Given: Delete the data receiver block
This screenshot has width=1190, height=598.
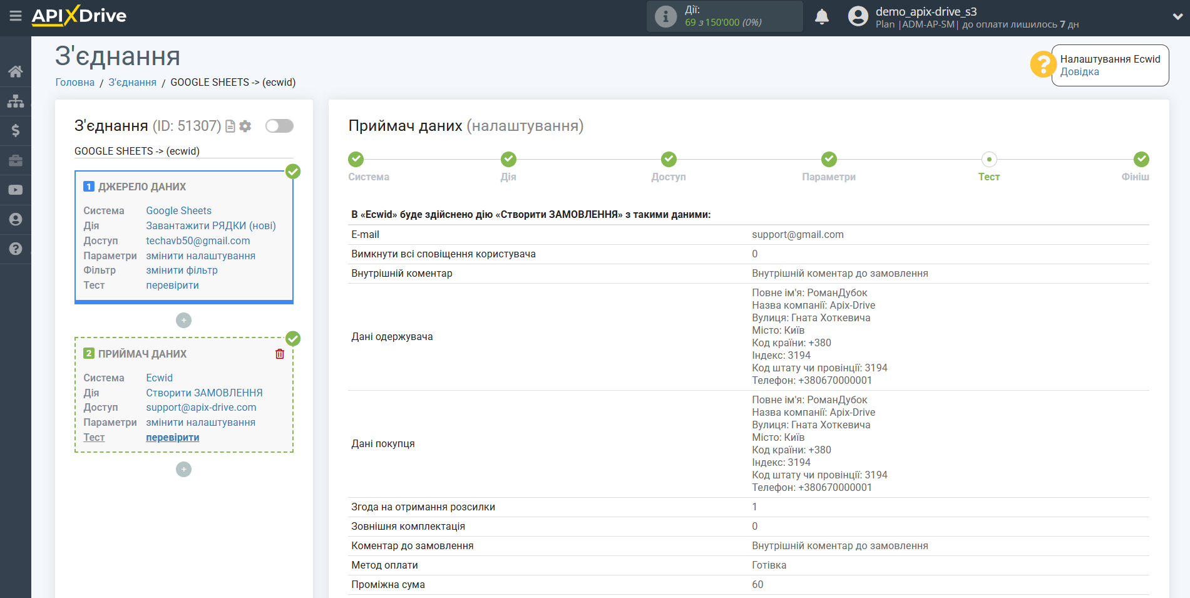Looking at the screenshot, I should click(280, 354).
